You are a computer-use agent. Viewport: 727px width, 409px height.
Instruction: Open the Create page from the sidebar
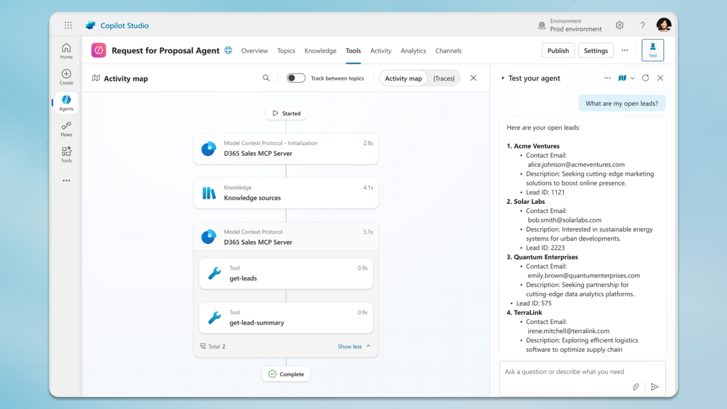click(66, 77)
